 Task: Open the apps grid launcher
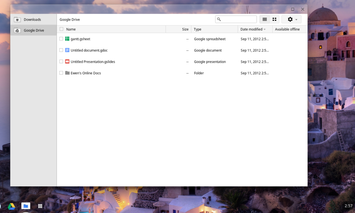tap(40, 206)
